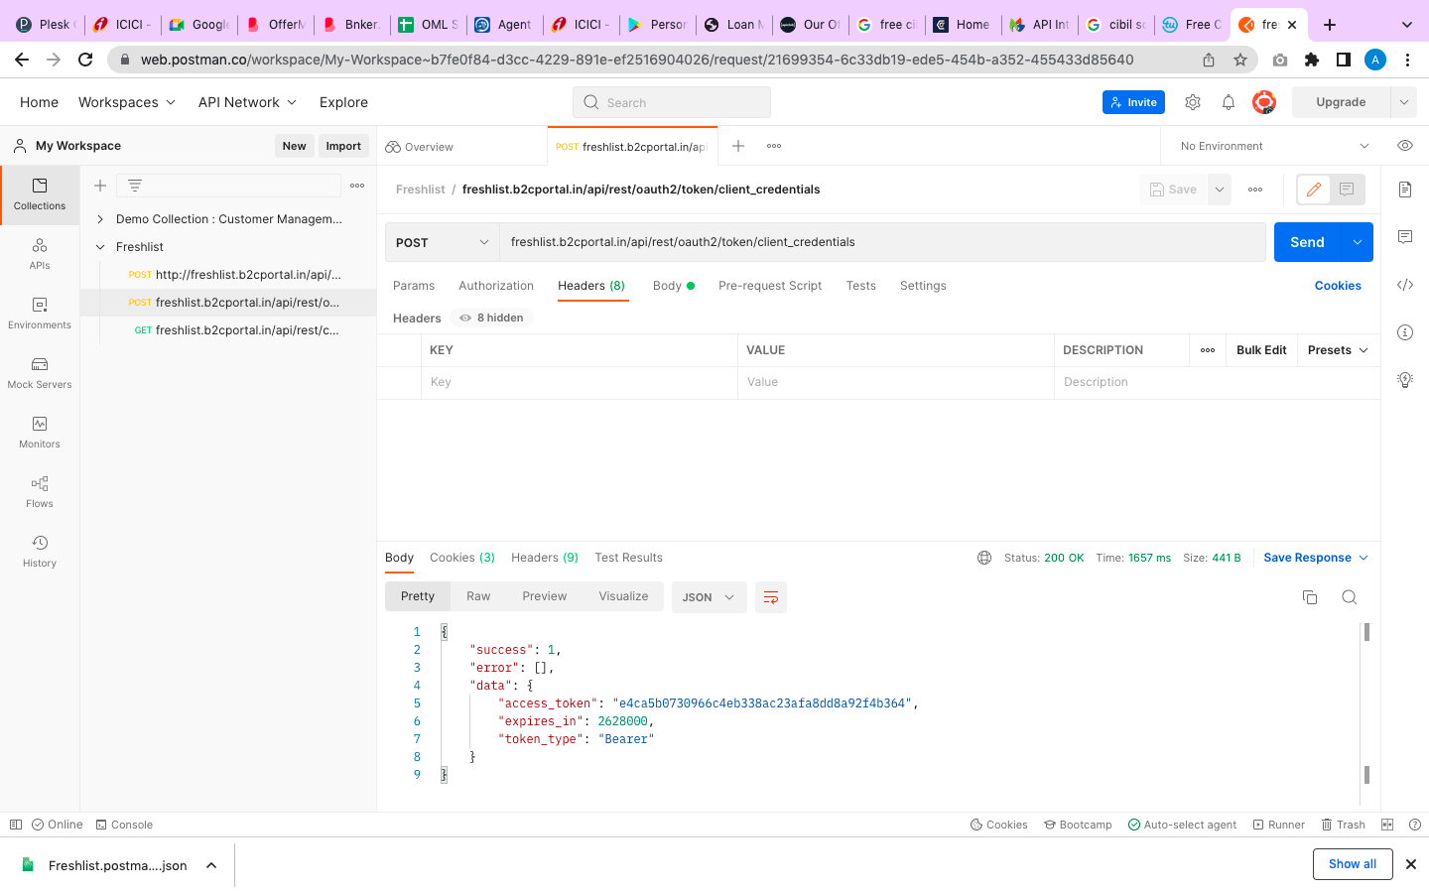The image size is (1429, 893).
Task: Create new collection with plus icon
Action: (x=100, y=186)
